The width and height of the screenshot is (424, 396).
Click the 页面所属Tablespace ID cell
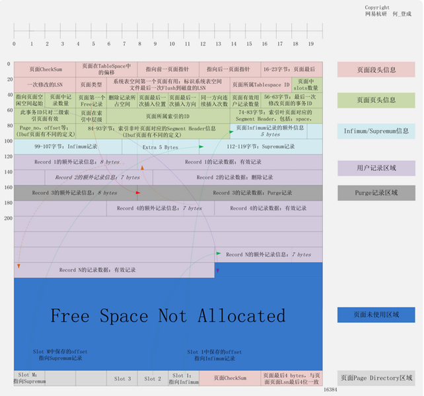click(261, 85)
